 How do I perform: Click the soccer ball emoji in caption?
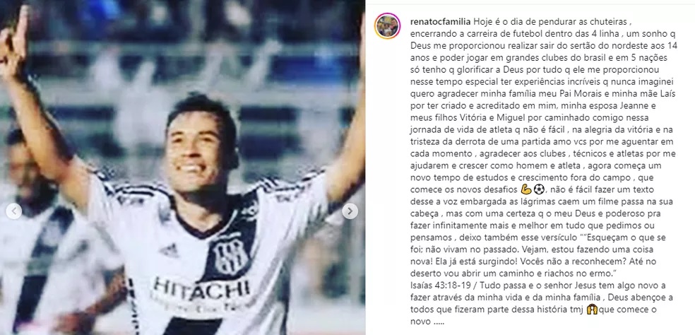click(538, 189)
